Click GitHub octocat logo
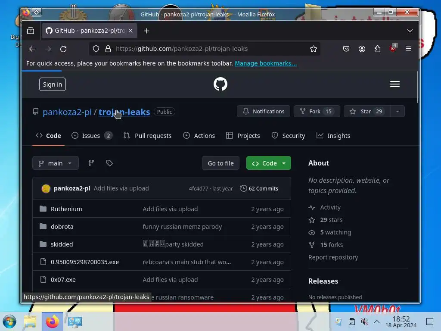Screen dimensions: 441x331 tap(220, 84)
